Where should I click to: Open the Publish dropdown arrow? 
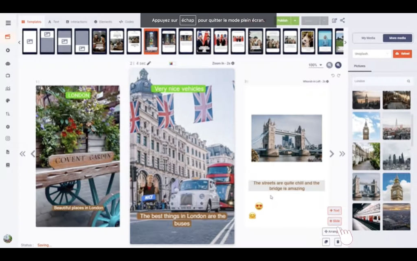click(295, 20)
